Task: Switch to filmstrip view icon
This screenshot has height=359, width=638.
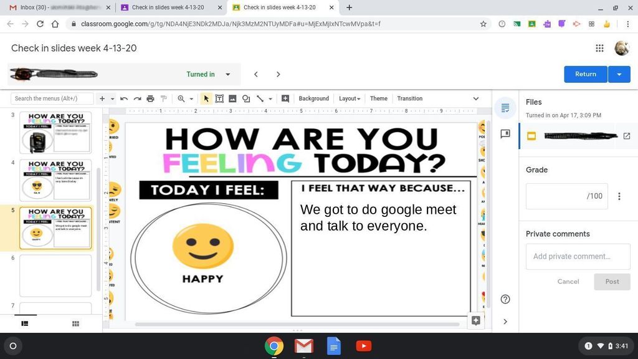Action: [25, 323]
